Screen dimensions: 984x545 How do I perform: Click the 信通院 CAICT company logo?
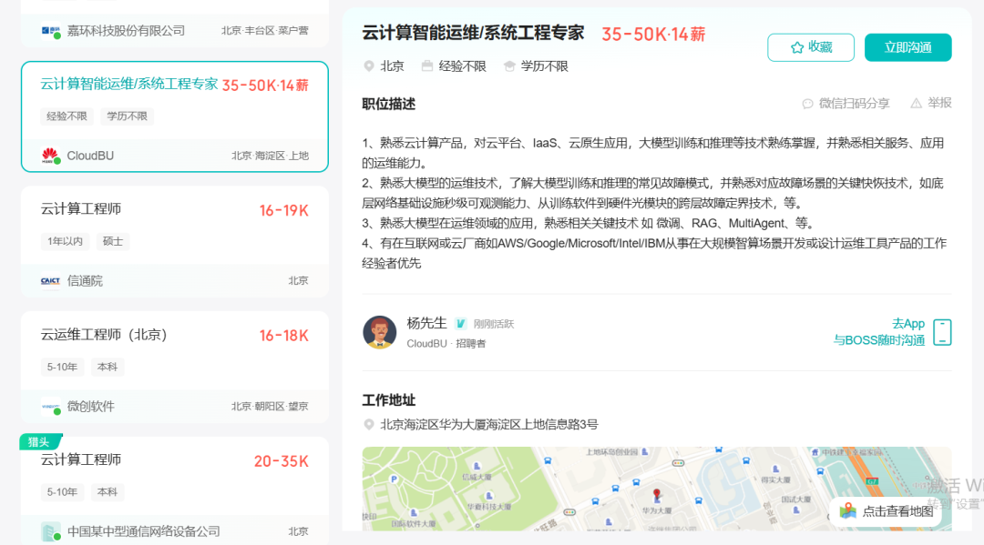tap(50, 281)
